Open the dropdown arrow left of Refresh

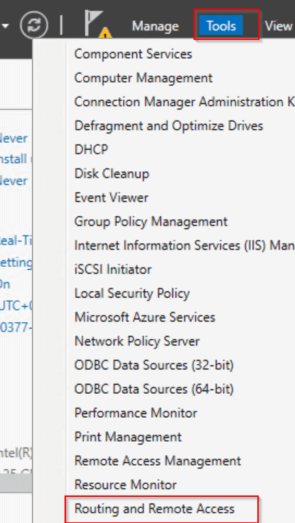coord(5,25)
